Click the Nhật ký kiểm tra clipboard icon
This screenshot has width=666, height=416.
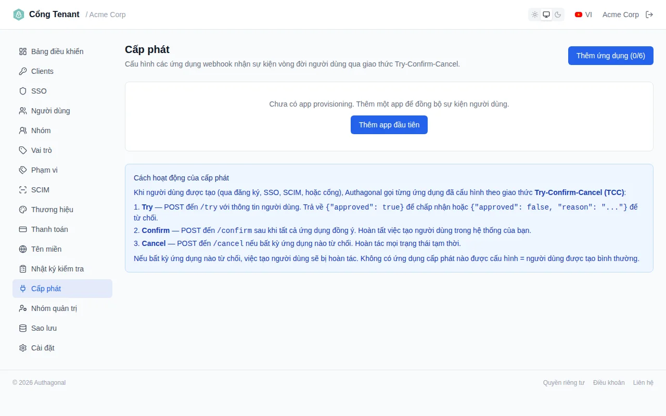(x=23, y=269)
